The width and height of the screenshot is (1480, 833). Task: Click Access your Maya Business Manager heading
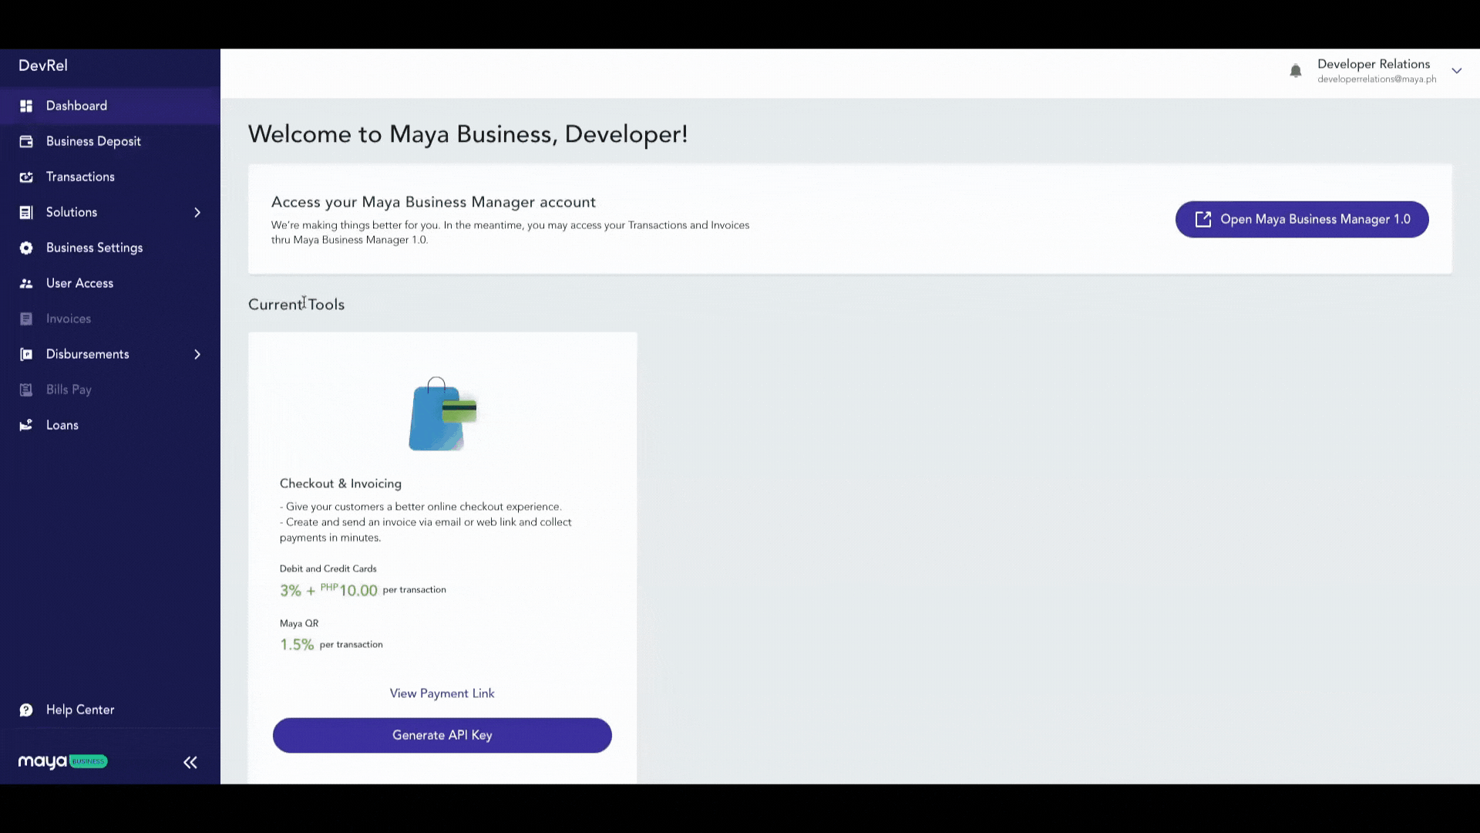[433, 202]
